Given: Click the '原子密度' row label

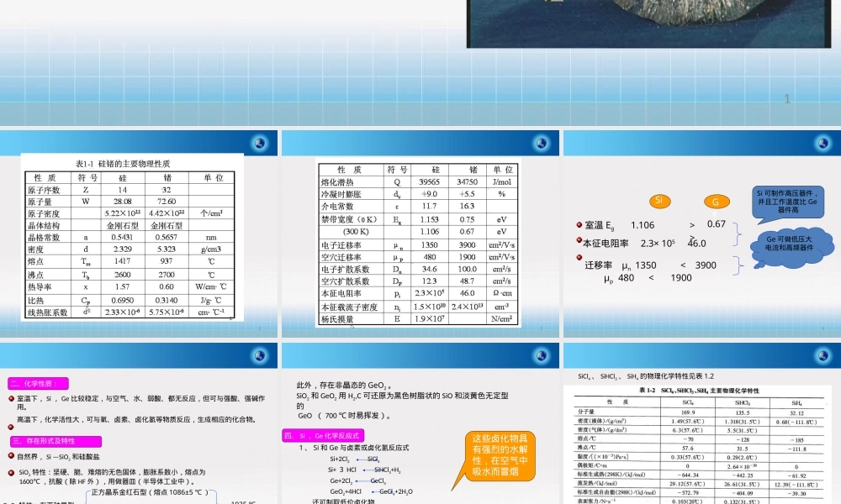Looking at the screenshot, I should pyautogui.click(x=45, y=213).
